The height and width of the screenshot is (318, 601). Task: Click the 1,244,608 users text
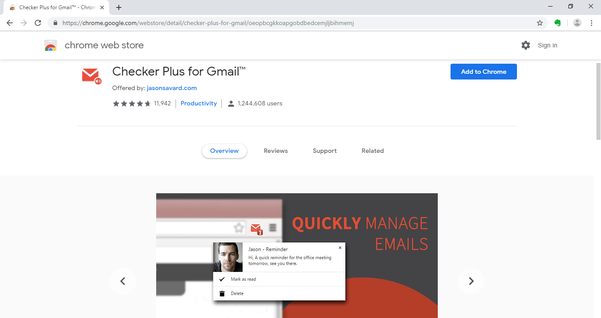pos(260,104)
